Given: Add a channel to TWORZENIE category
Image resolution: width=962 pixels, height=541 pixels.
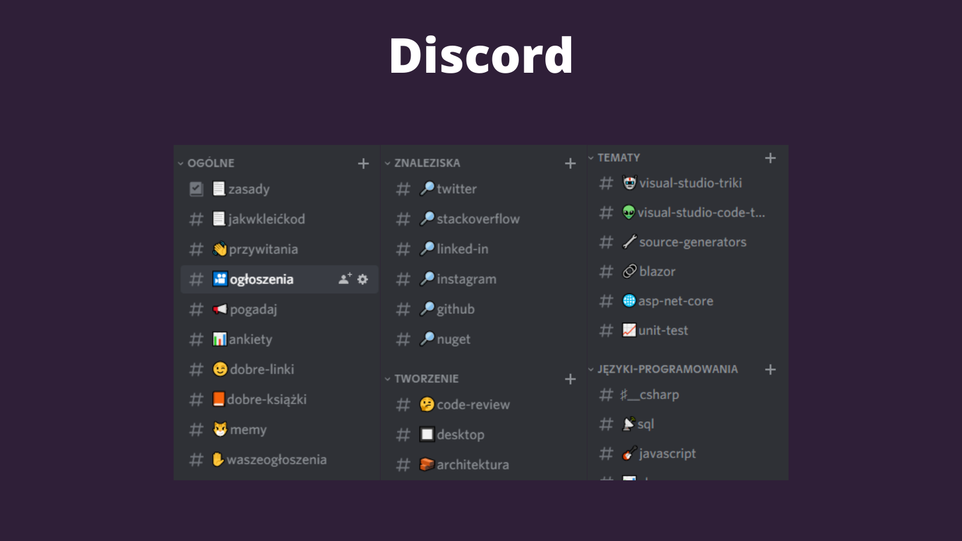Looking at the screenshot, I should pyautogui.click(x=570, y=379).
